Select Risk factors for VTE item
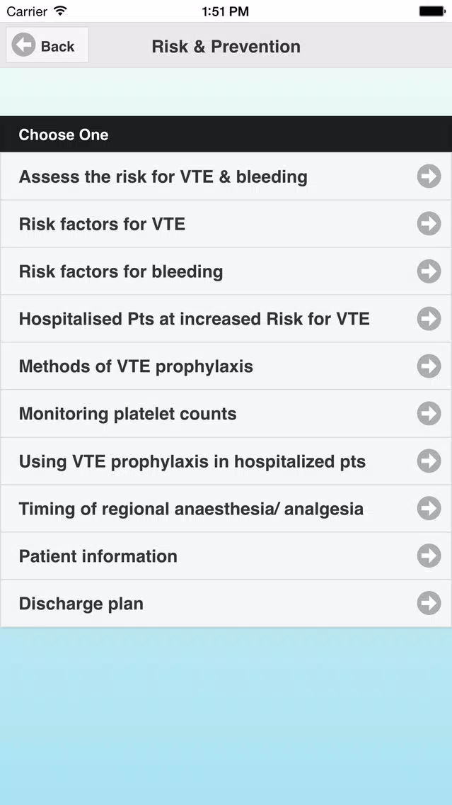Screen dimensions: 452x805 click(x=226, y=224)
